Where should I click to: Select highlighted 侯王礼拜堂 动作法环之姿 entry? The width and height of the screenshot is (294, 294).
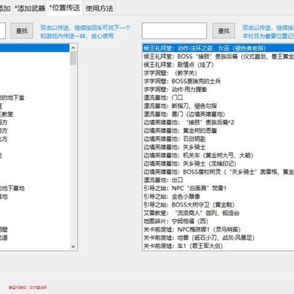tap(218, 48)
